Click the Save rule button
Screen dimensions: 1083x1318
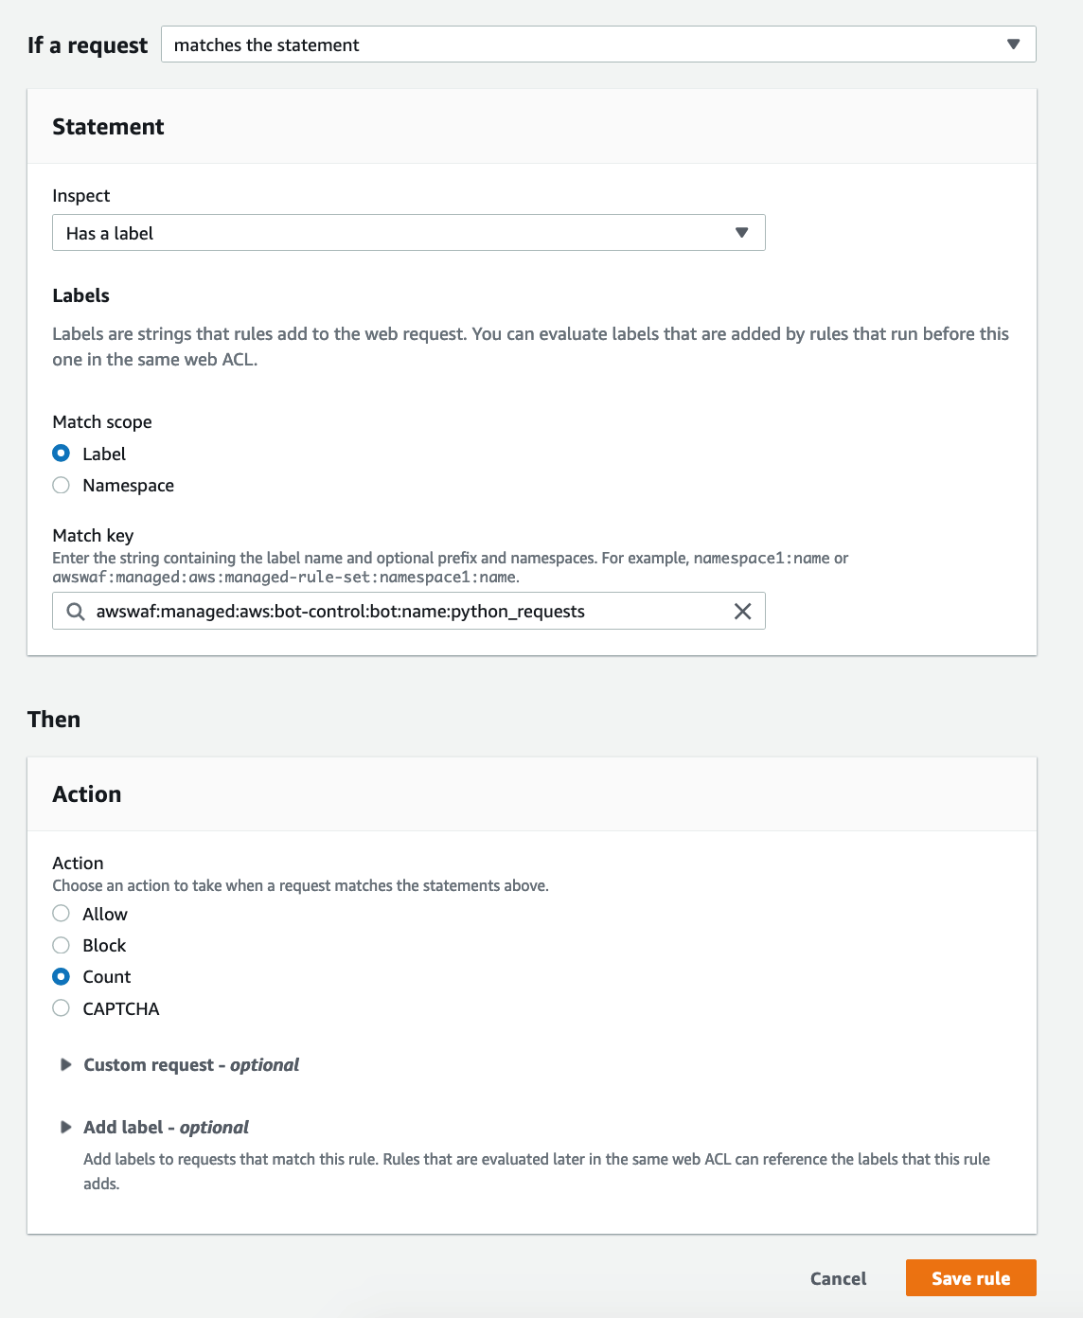click(970, 1278)
